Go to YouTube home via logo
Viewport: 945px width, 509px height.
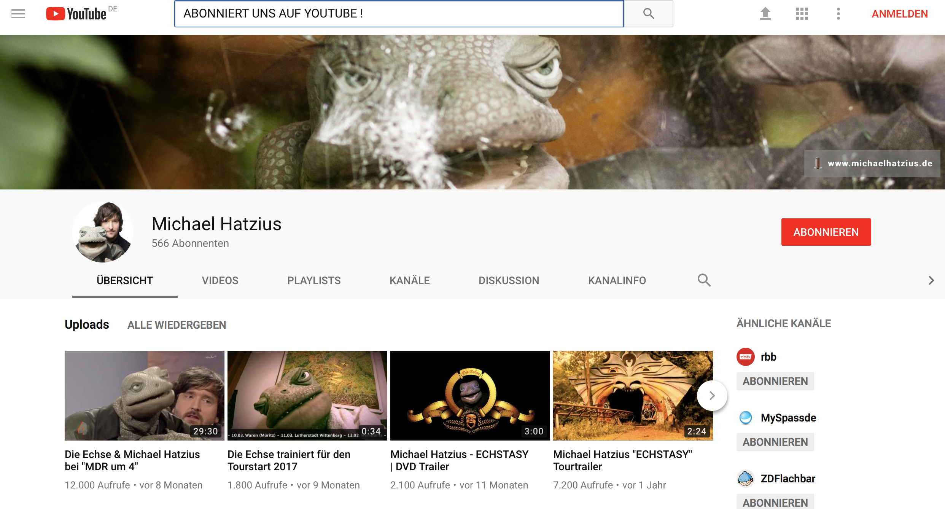tap(76, 14)
